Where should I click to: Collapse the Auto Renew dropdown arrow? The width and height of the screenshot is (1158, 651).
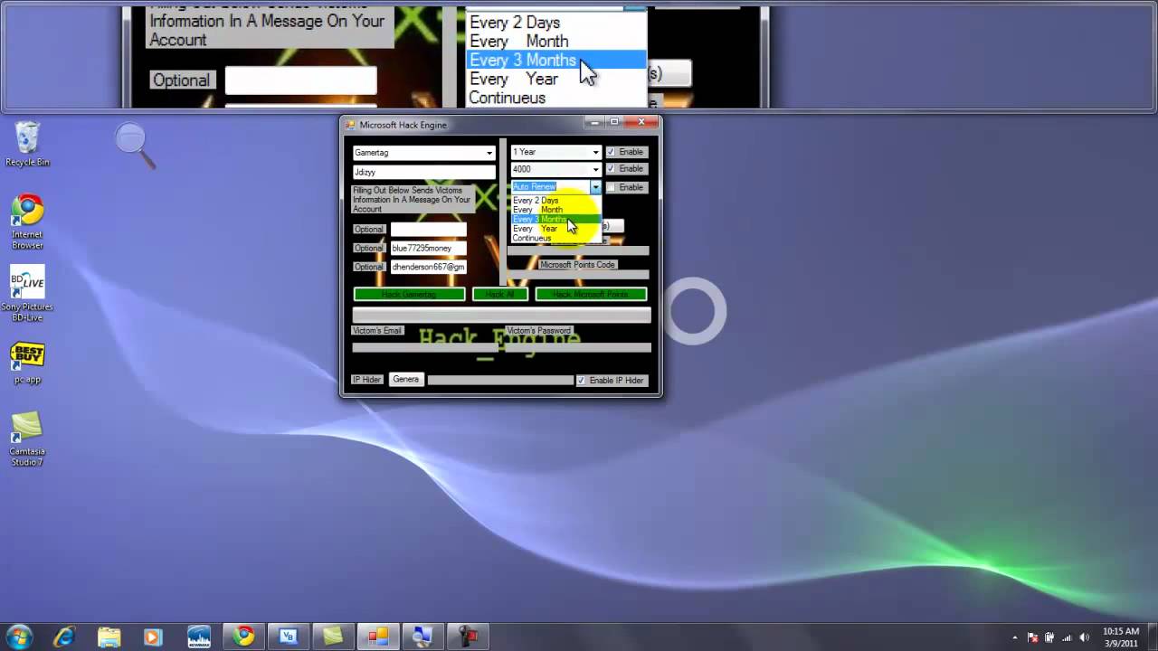595,187
